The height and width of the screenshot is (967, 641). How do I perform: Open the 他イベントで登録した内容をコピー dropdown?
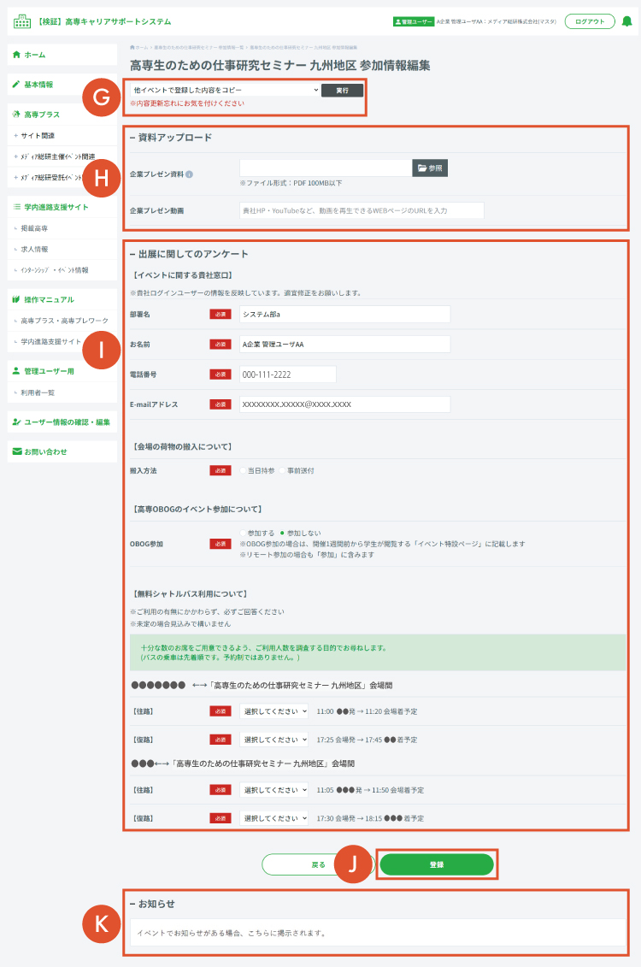[x=224, y=90]
